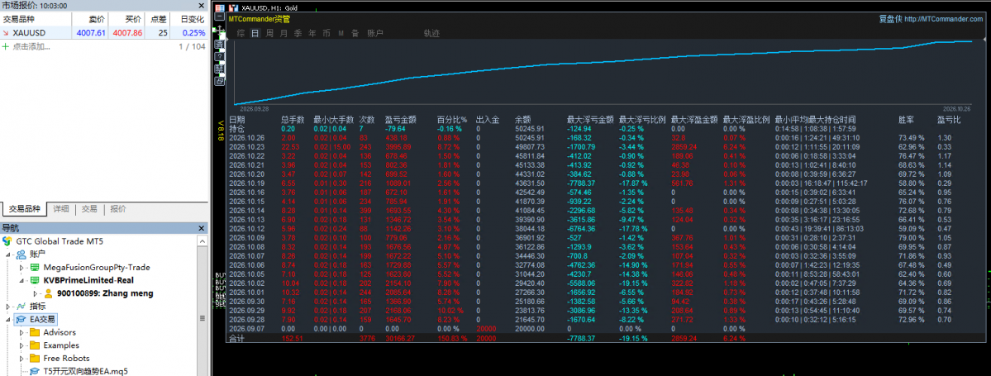
Task: Switch to the 详细 tab in market watch
Action: pyautogui.click(x=60, y=209)
